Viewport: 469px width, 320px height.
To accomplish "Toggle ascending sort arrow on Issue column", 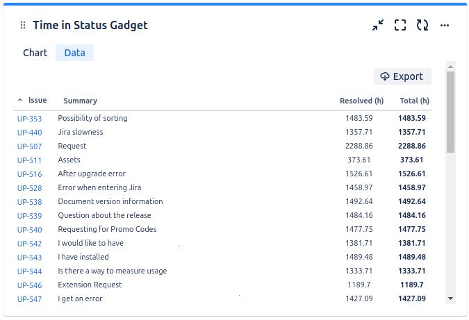I will 20,101.
